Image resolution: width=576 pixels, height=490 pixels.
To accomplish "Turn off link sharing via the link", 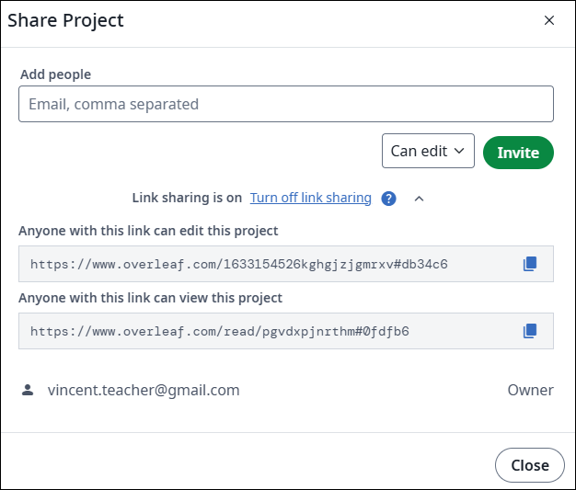I will tap(311, 198).
